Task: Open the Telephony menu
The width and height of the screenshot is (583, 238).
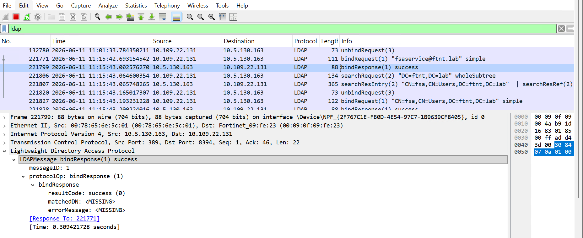Action: coord(167,6)
